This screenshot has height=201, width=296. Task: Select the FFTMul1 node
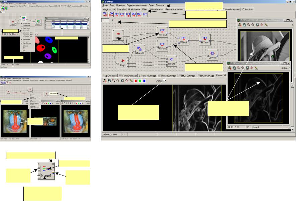click(x=184, y=39)
